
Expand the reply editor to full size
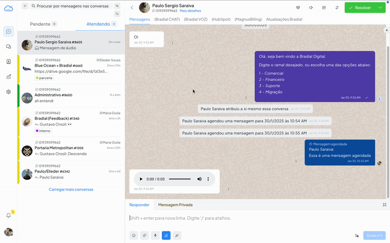(384, 205)
